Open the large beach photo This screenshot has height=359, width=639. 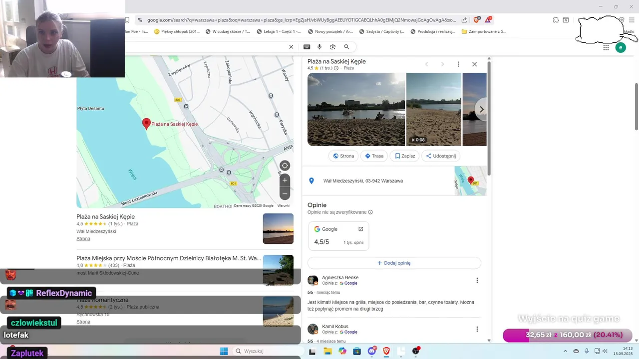click(356, 109)
